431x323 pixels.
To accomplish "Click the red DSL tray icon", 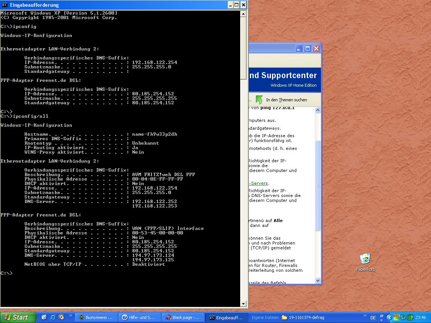I will [396, 317].
